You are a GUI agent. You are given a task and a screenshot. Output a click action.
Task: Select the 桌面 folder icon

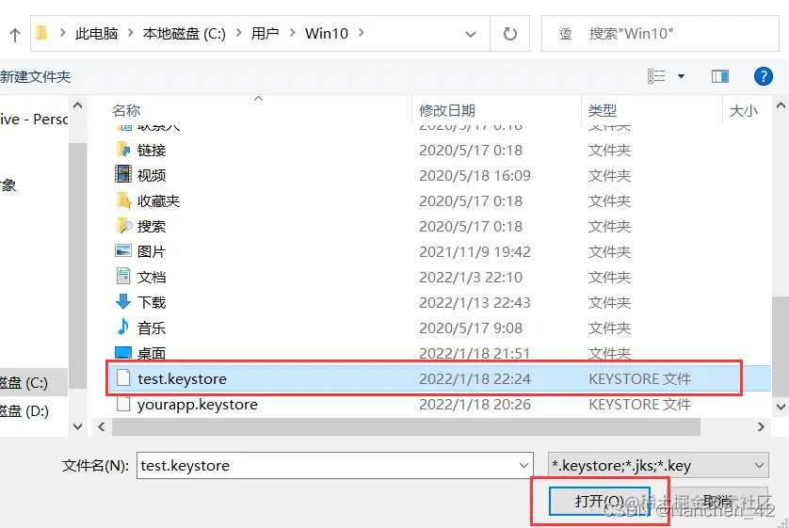pyautogui.click(x=123, y=351)
